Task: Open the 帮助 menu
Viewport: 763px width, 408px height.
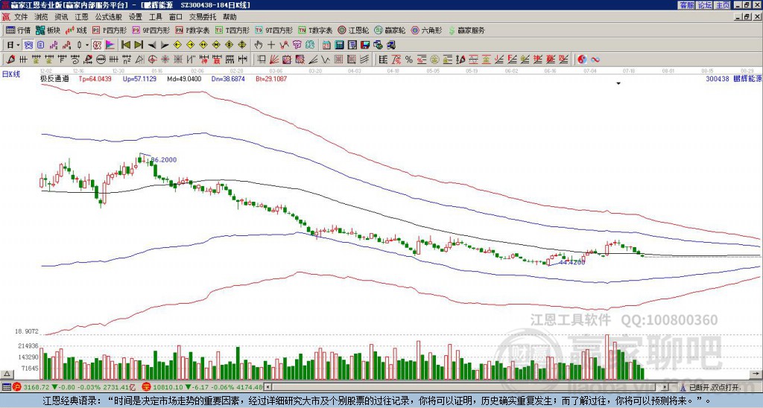Action: 229,17
